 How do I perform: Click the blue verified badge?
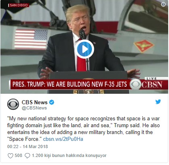(x=52, y=102)
